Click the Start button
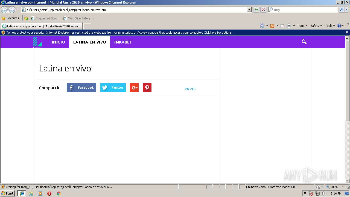Image resolution: width=350 pixels, height=197 pixels. pyautogui.click(x=8, y=193)
